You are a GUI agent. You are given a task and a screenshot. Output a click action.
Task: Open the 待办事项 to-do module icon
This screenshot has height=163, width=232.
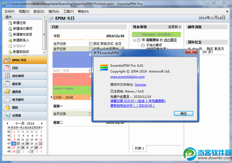pyautogui.click(x=7, y=76)
